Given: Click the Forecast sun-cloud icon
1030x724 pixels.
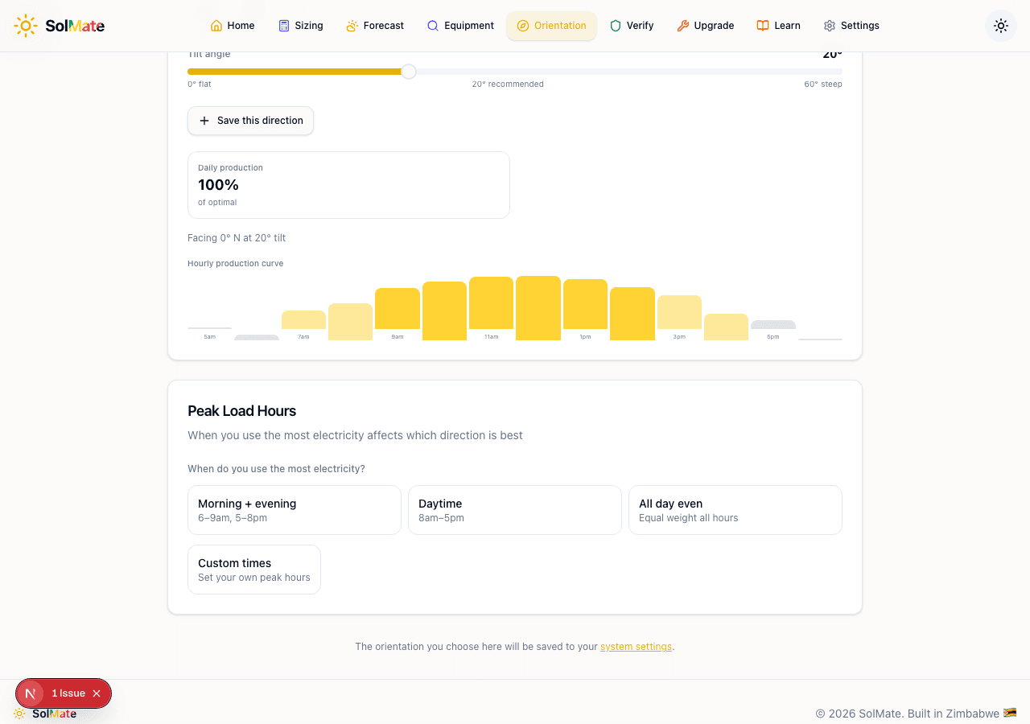Looking at the screenshot, I should 352,26.
